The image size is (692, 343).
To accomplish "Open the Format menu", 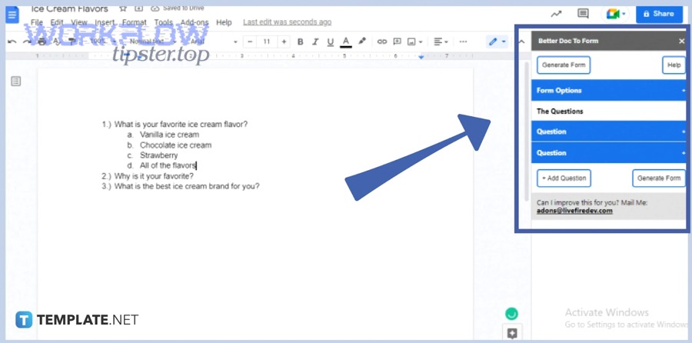I will (x=134, y=22).
